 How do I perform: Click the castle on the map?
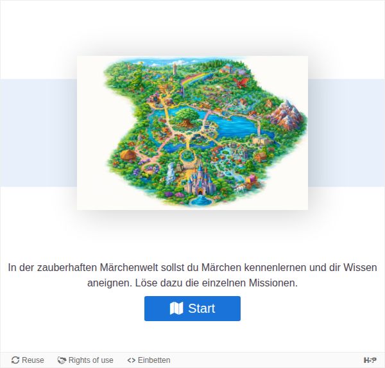(200, 179)
